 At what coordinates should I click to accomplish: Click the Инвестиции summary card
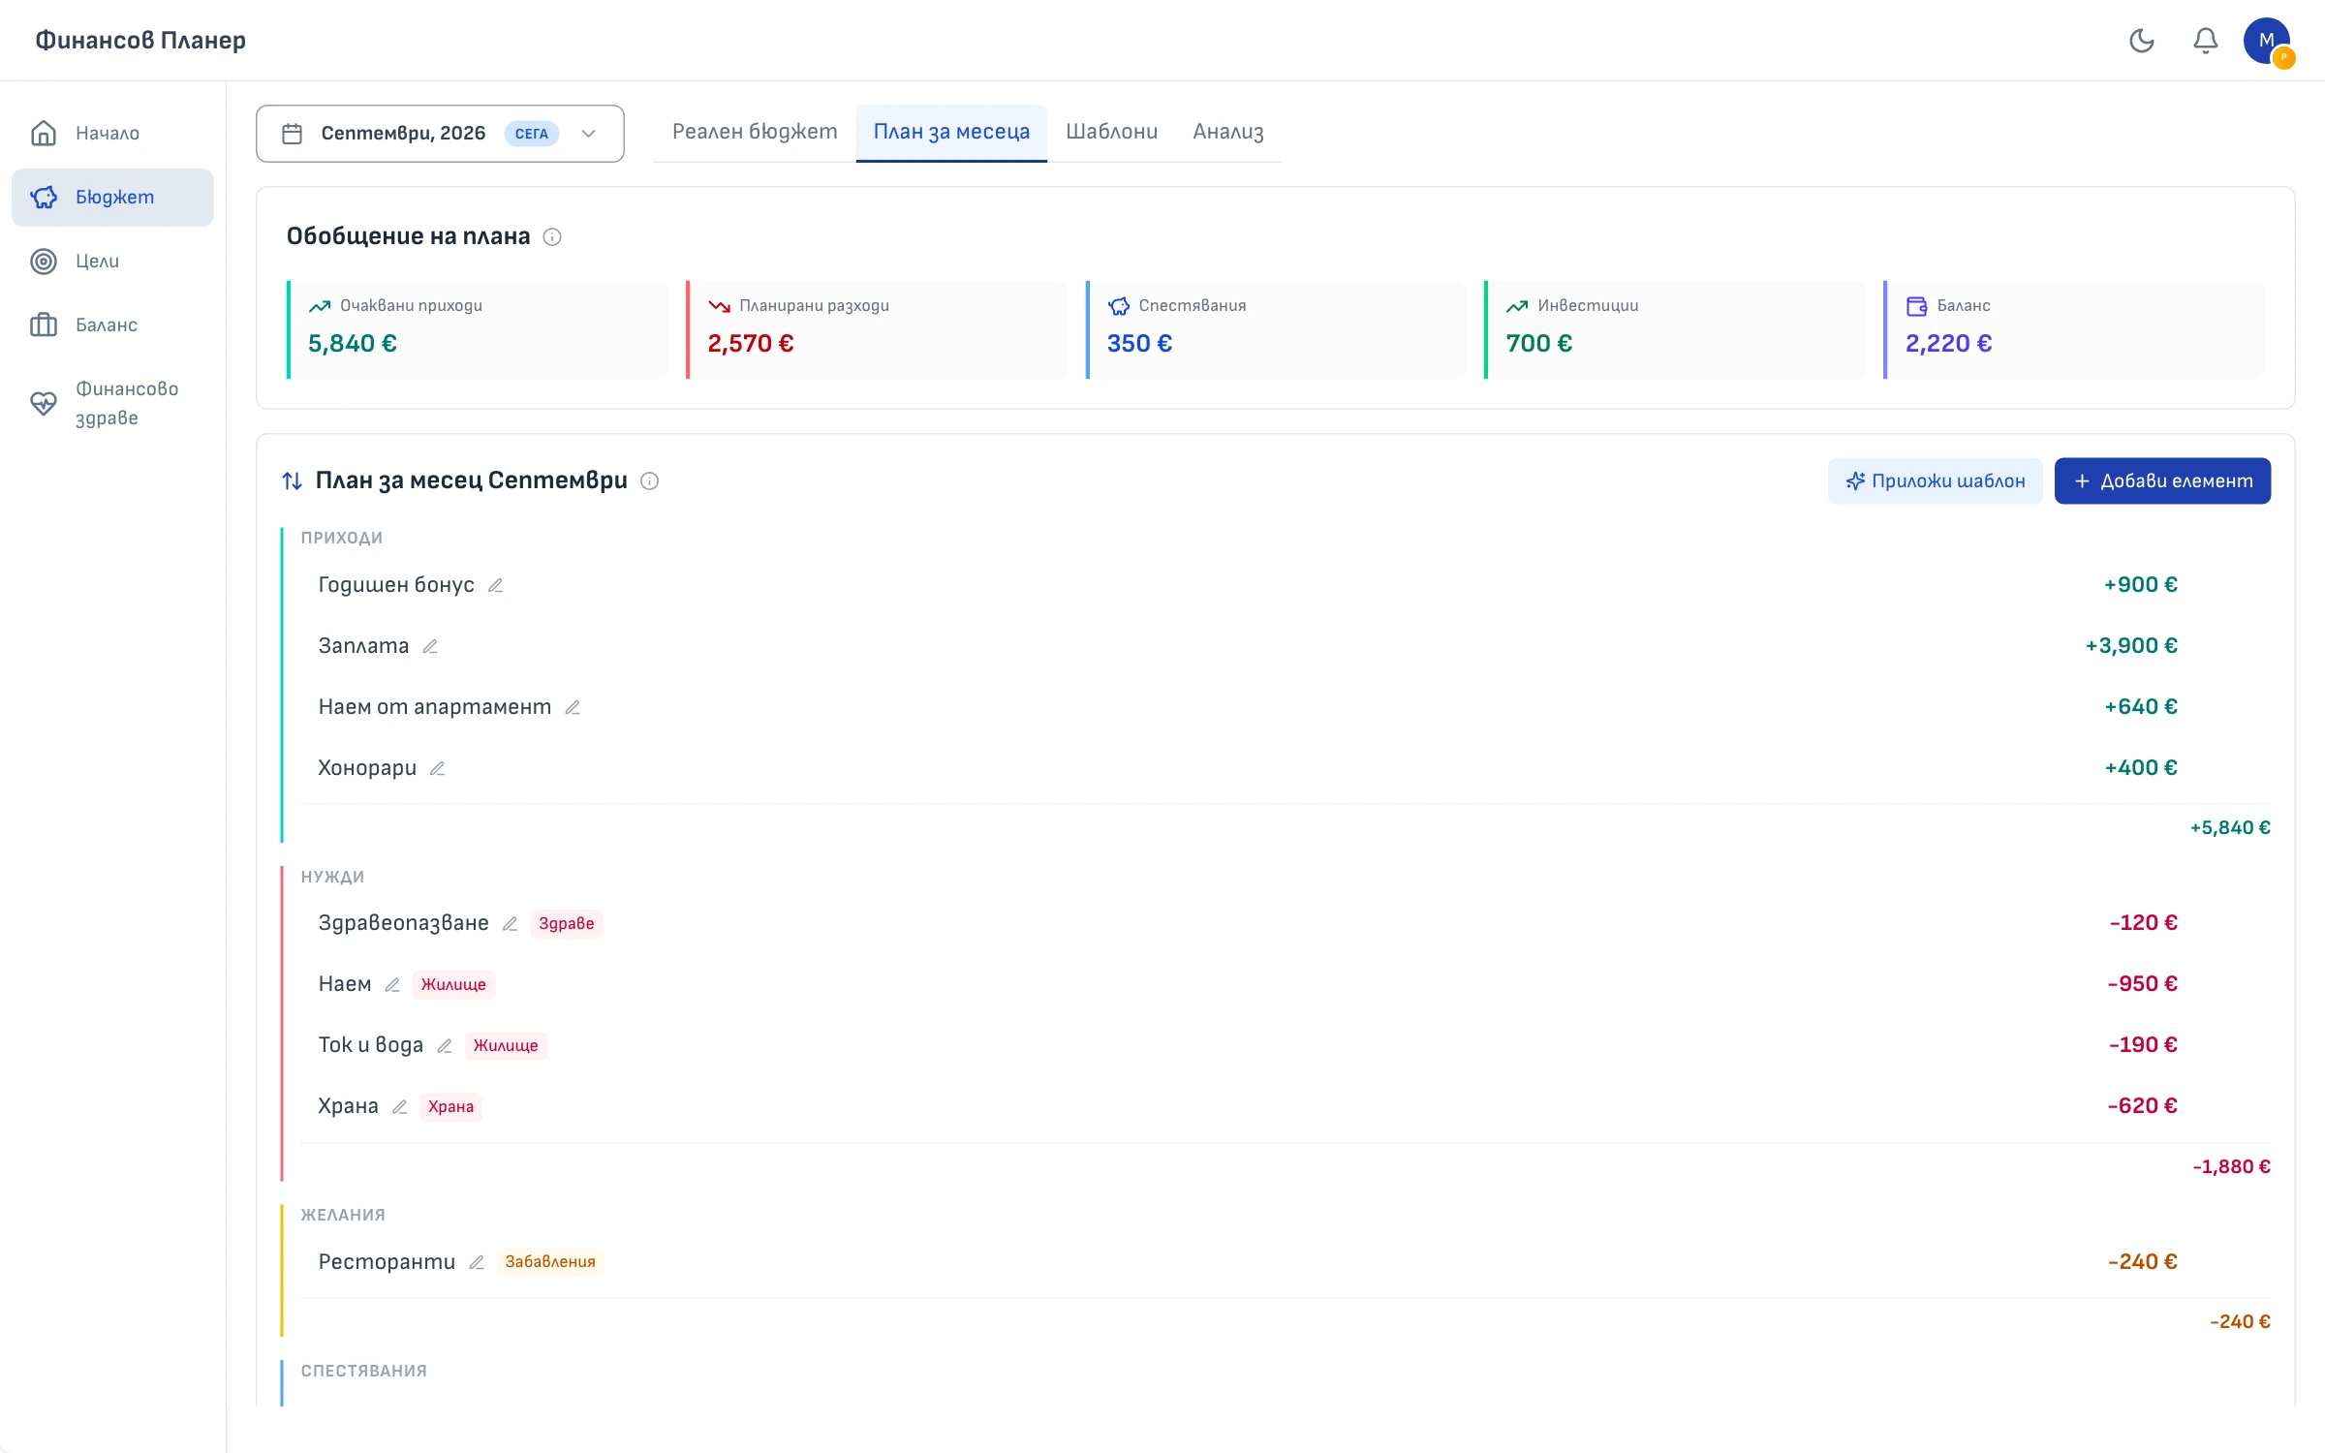[1675, 329]
